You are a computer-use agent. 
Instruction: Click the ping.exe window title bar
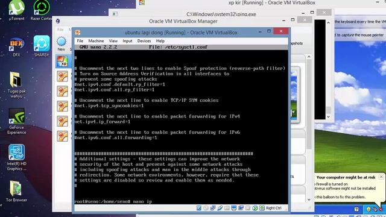coord(221,14)
